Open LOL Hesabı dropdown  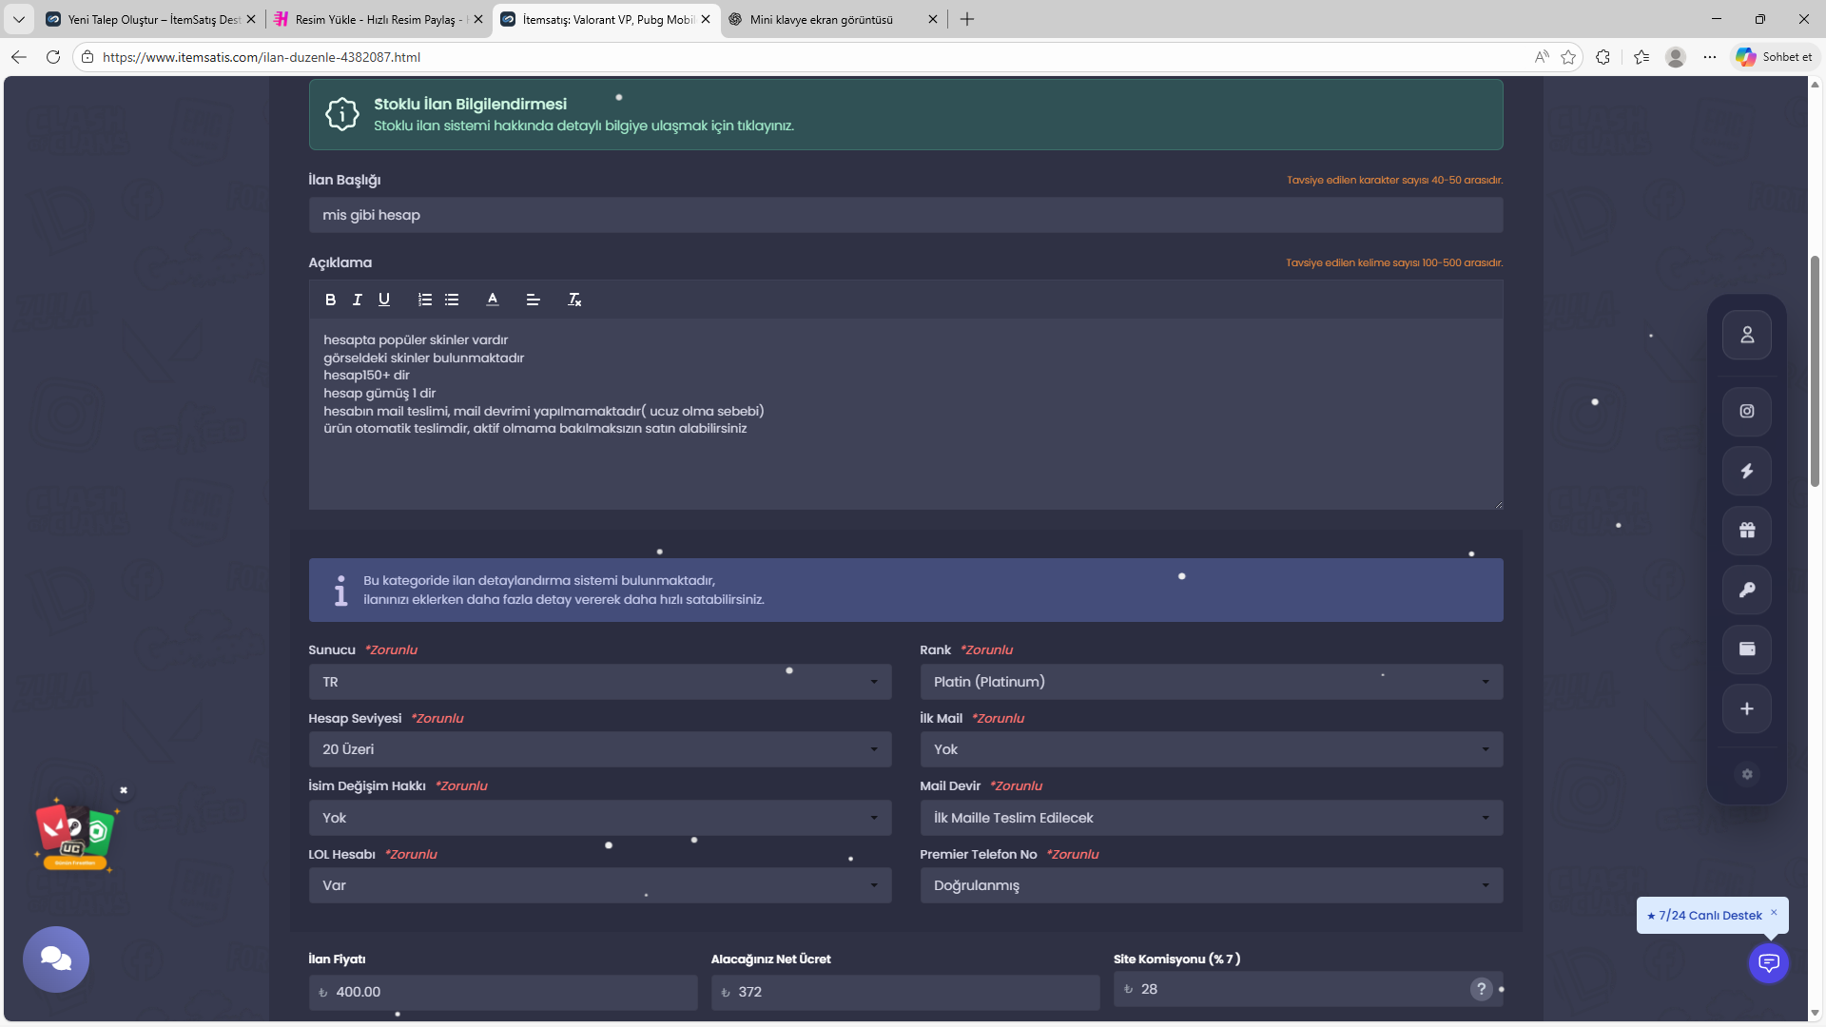click(x=600, y=885)
